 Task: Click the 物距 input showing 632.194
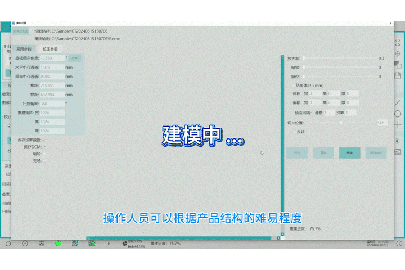click(x=53, y=94)
